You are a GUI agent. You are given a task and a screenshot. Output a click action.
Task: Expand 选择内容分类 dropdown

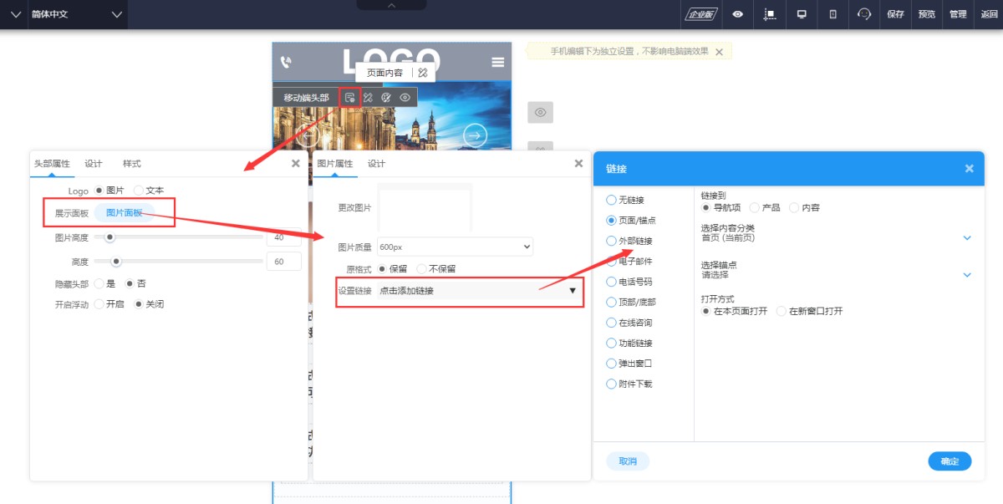point(967,237)
